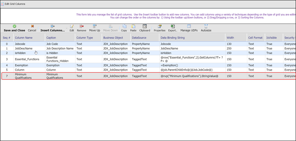Sort by Column Name header
Screen dimensions: 296x141
pyautogui.click(x=24, y=38)
